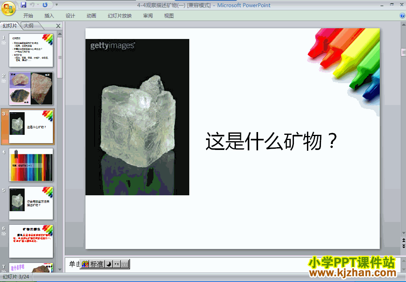This screenshot has height=282, width=406.
Task: Click the main editor scroll down arrow
Action: (x=403, y=233)
